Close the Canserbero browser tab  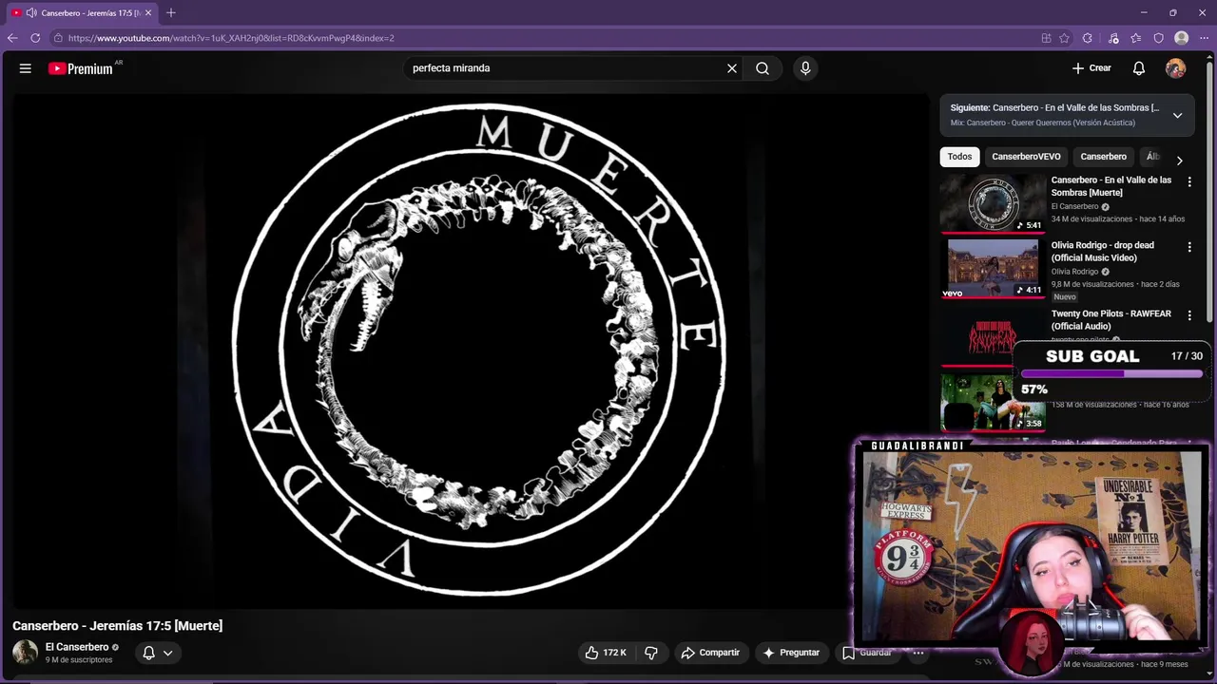(148, 12)
